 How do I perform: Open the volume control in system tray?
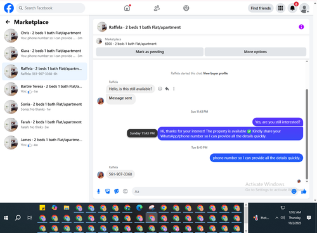(x=283, y=218)
